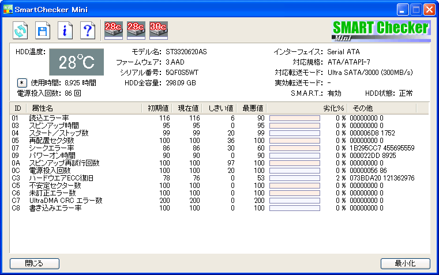Image resolution: width=439 pixels, height=275 pixels.
Task: Click the ATA/ATAPI-7 standard value
Action: 349,62
